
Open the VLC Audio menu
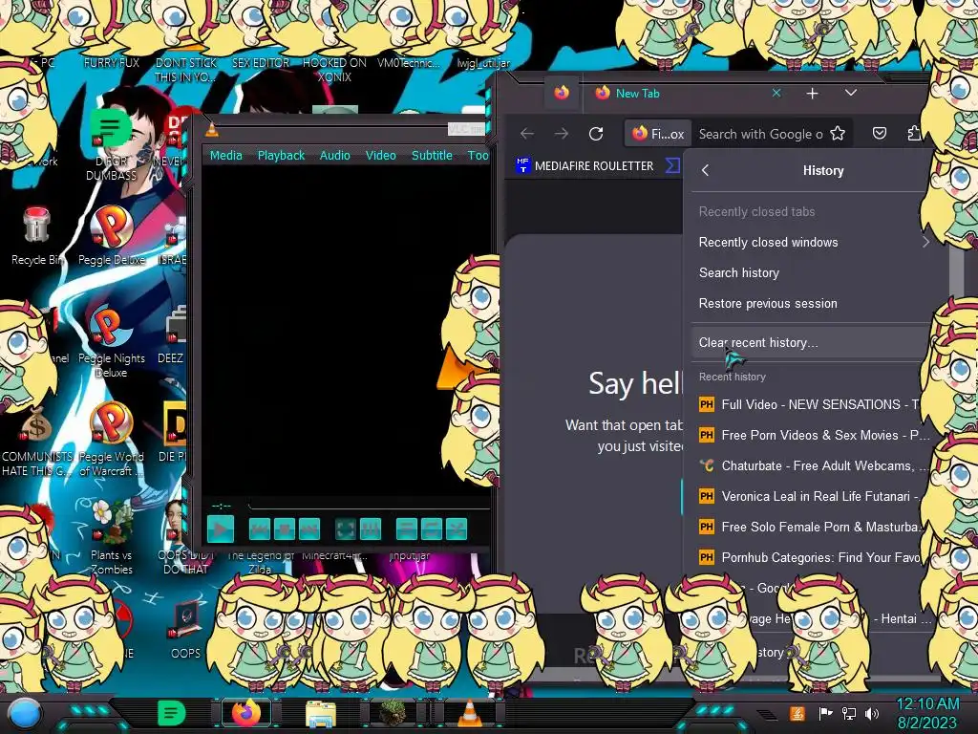click(335, 156)
